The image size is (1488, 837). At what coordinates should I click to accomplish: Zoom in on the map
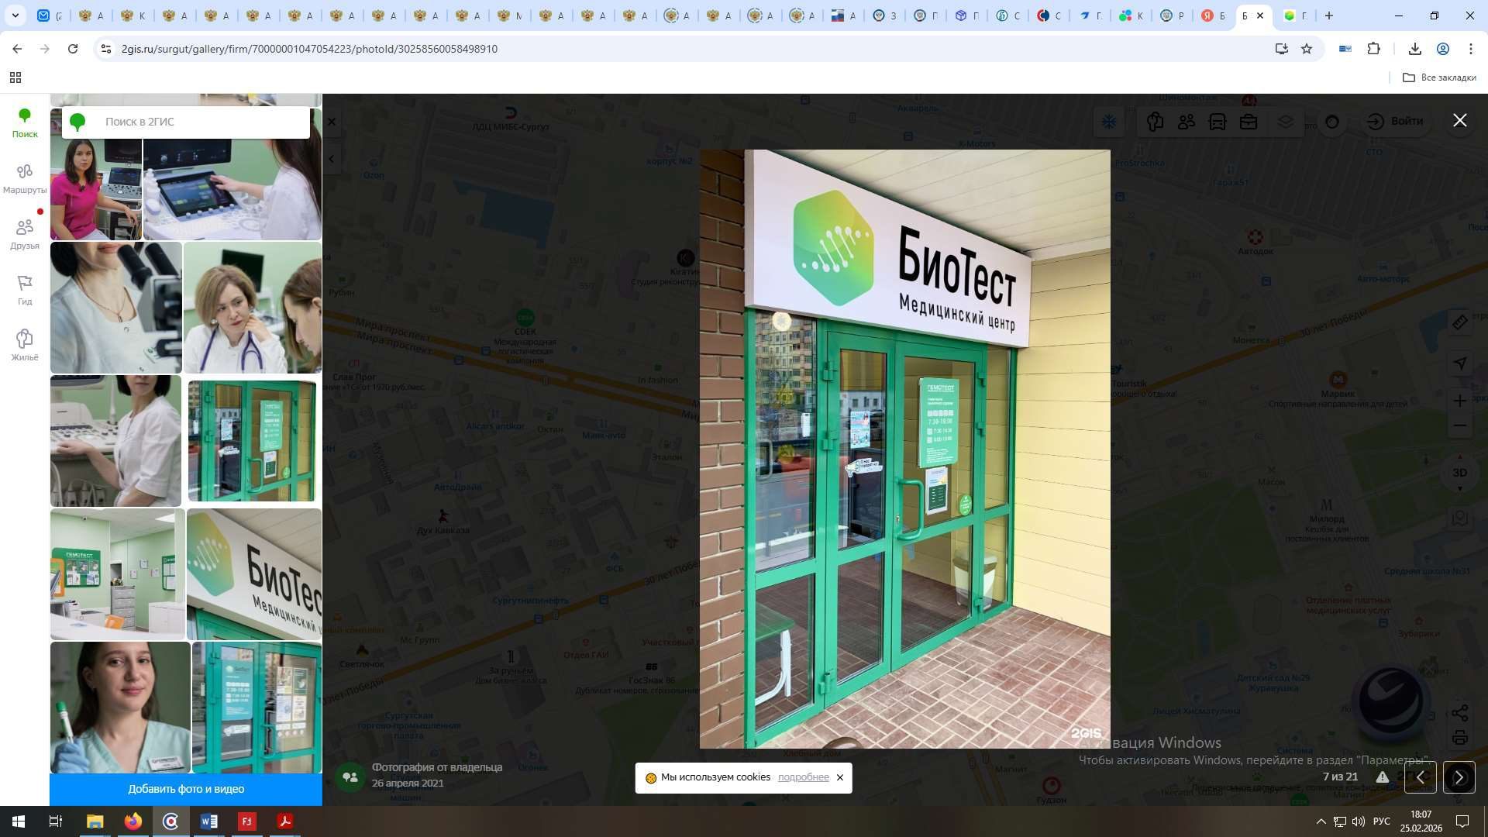pos(1460,401)
